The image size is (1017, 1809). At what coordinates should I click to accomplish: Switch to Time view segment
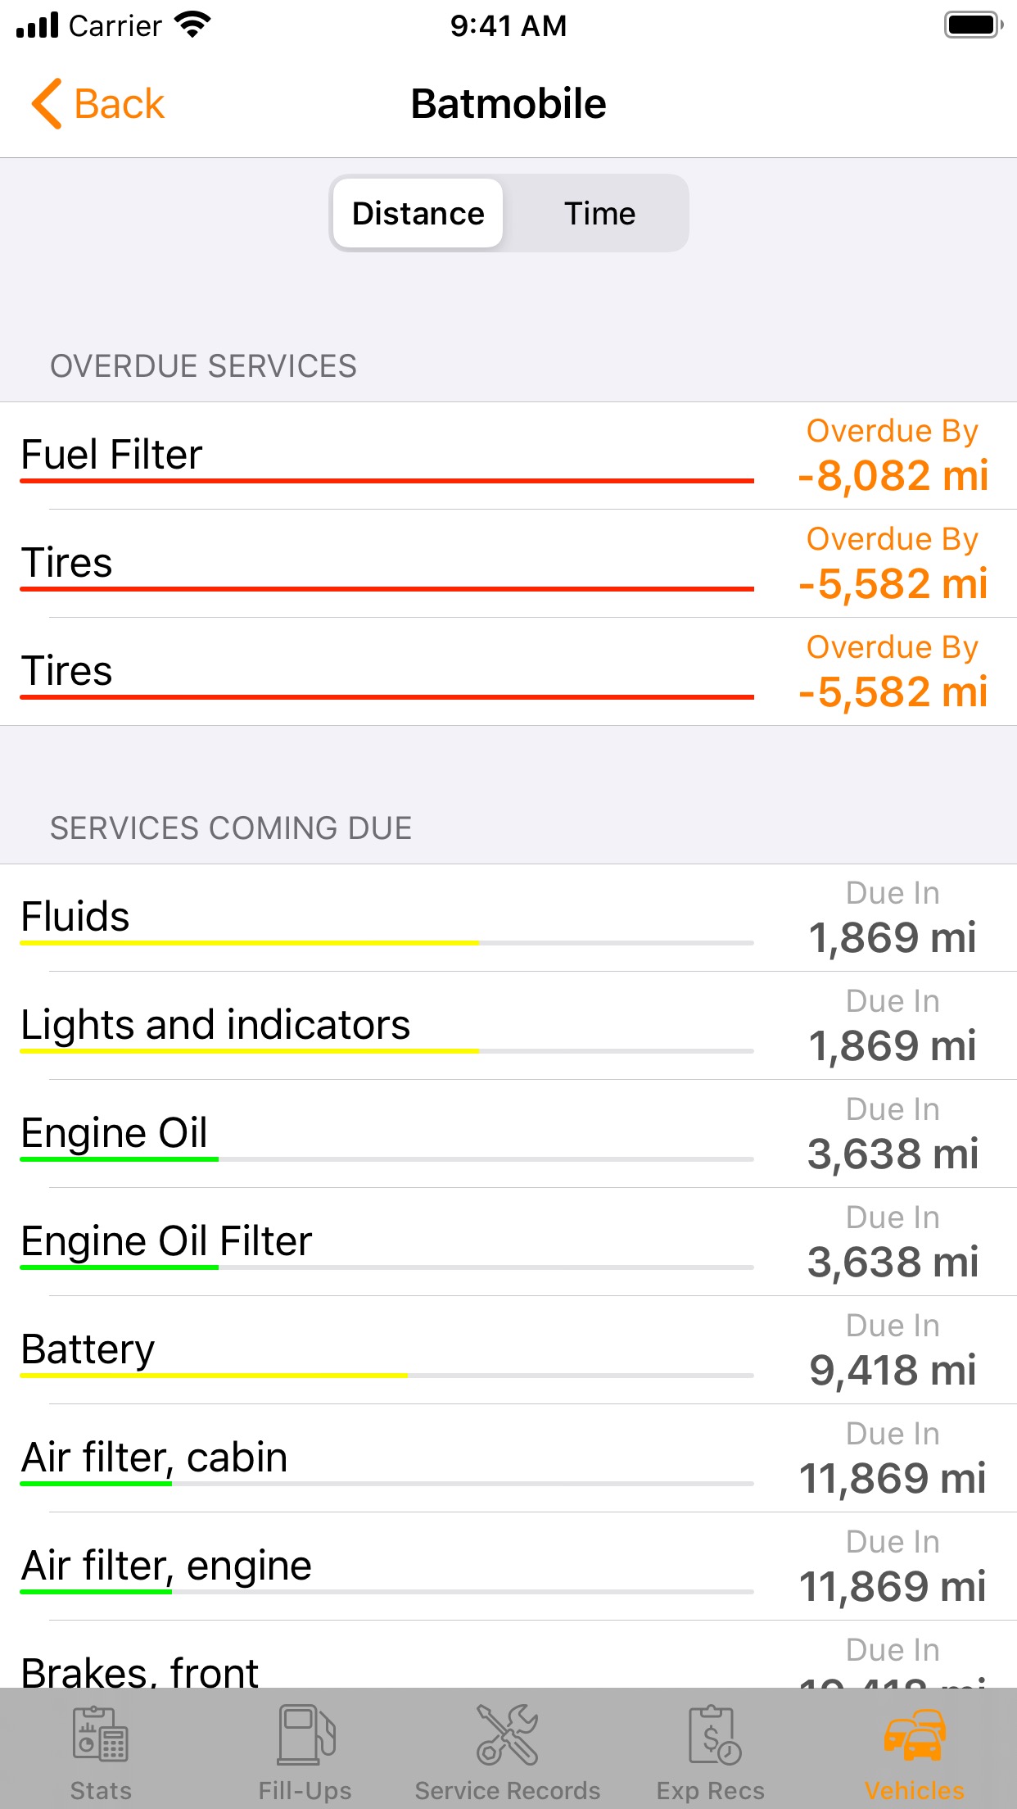click(x=599, y=214)
